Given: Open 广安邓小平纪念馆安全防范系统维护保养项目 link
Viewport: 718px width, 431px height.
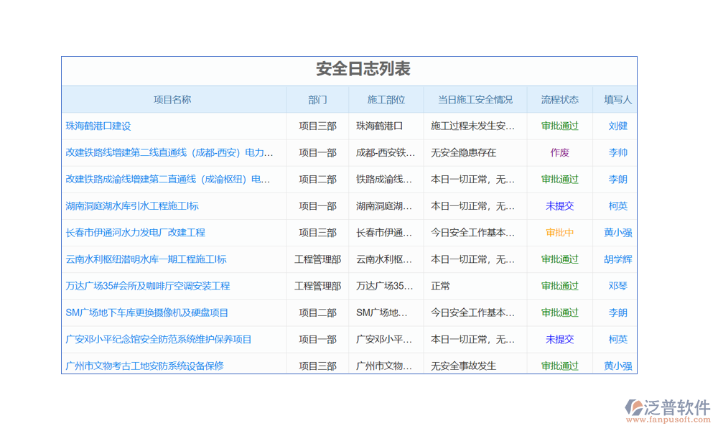Looking at the screenshot, I should point(159,339).
